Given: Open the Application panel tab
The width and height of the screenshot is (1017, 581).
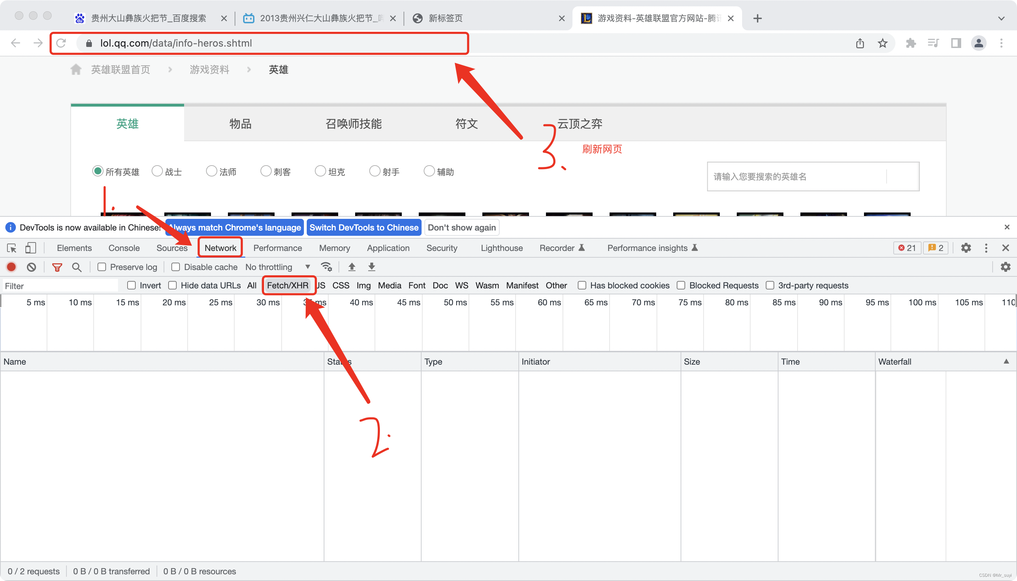Looking at the screenshot, I should (388, 248).
